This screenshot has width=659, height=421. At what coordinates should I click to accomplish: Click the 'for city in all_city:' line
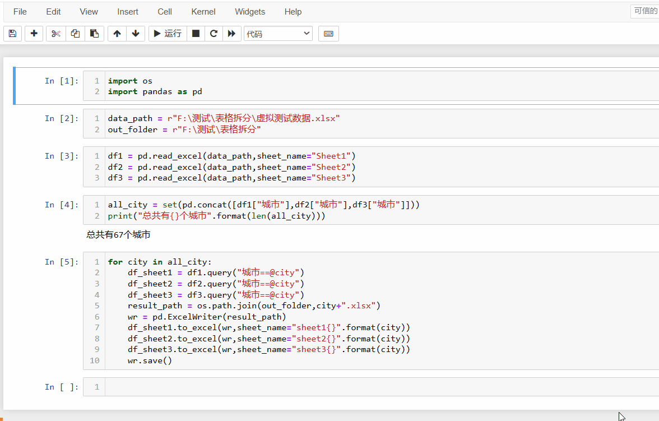point(160,262)
